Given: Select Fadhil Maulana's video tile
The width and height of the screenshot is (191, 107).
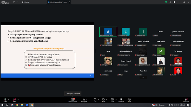Looking at the screenshot, I should (161, 71).
